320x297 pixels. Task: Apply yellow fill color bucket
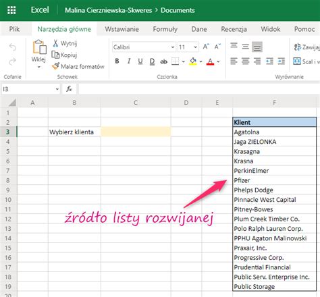point(193,61)
